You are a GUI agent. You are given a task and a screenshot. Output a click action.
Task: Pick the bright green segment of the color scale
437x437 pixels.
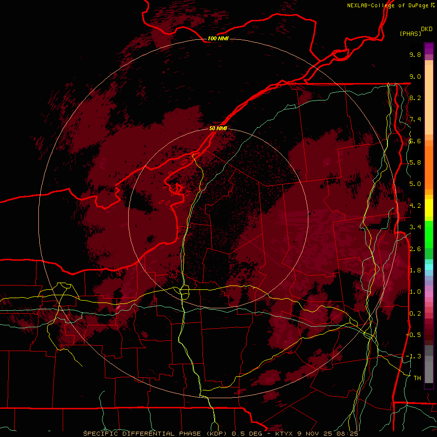tap(429, 234)
